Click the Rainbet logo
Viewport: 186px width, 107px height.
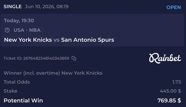pos(165,58)
